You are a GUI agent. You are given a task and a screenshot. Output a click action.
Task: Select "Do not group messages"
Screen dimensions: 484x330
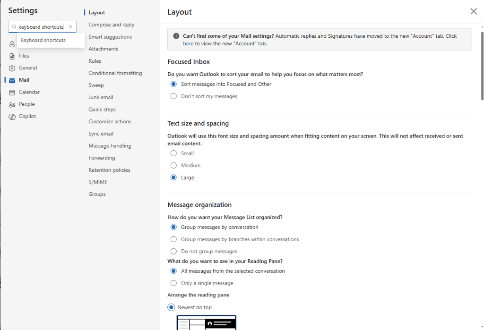(174, 251)
